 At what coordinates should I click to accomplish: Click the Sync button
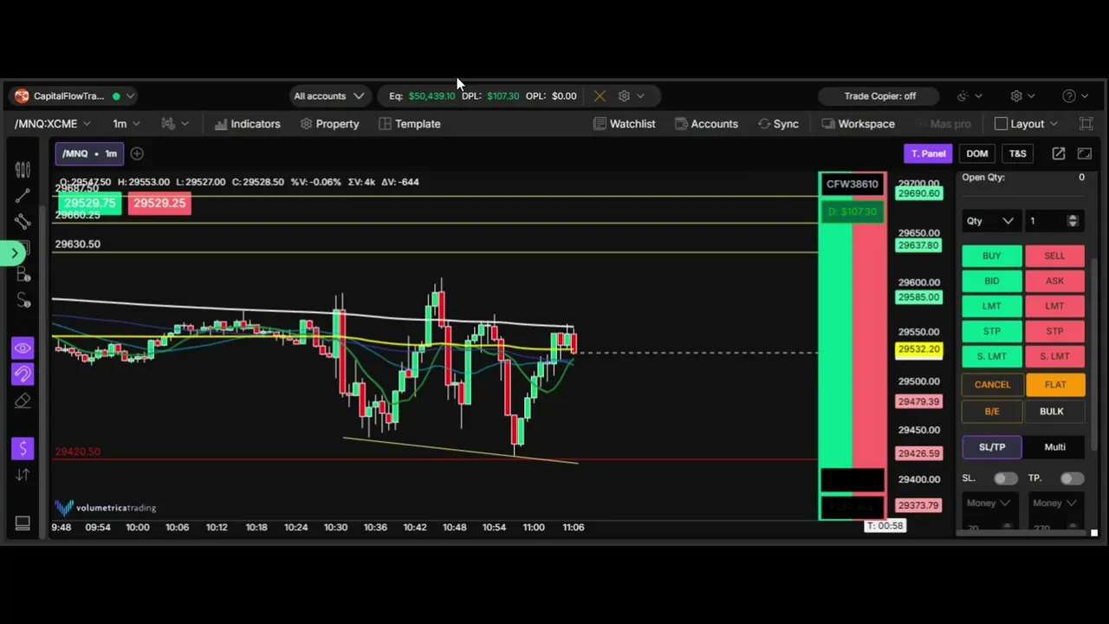pos(778,124)
